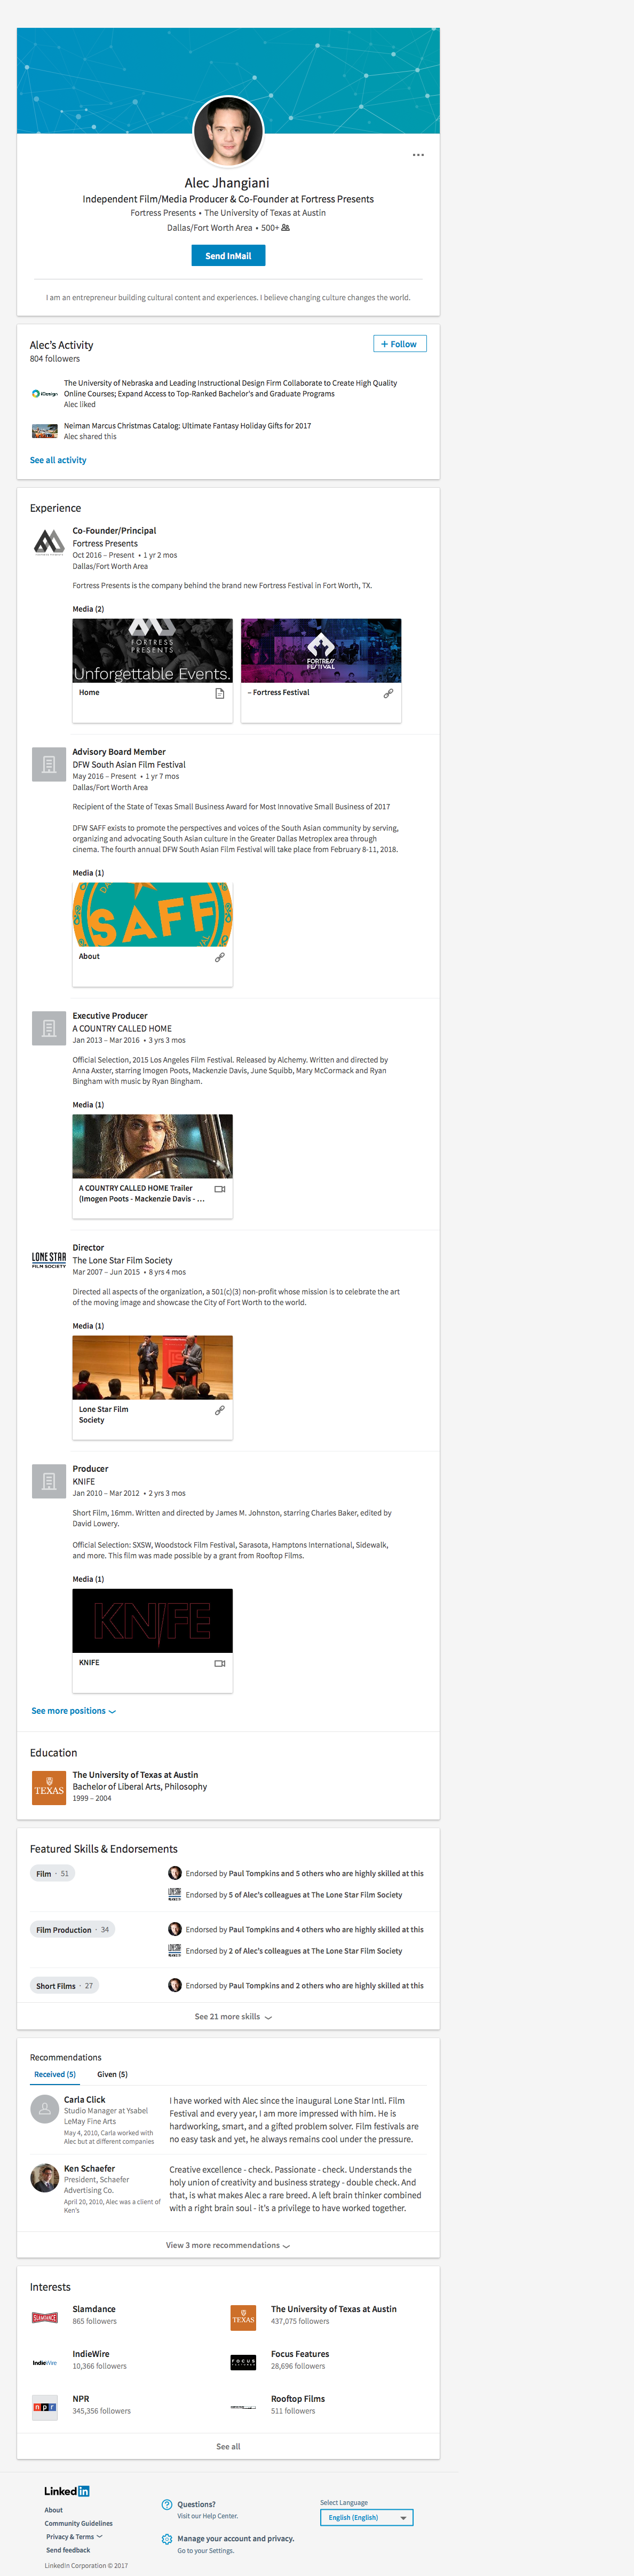
Task: Open the three-dot more options menu
Action: [417, 155]
